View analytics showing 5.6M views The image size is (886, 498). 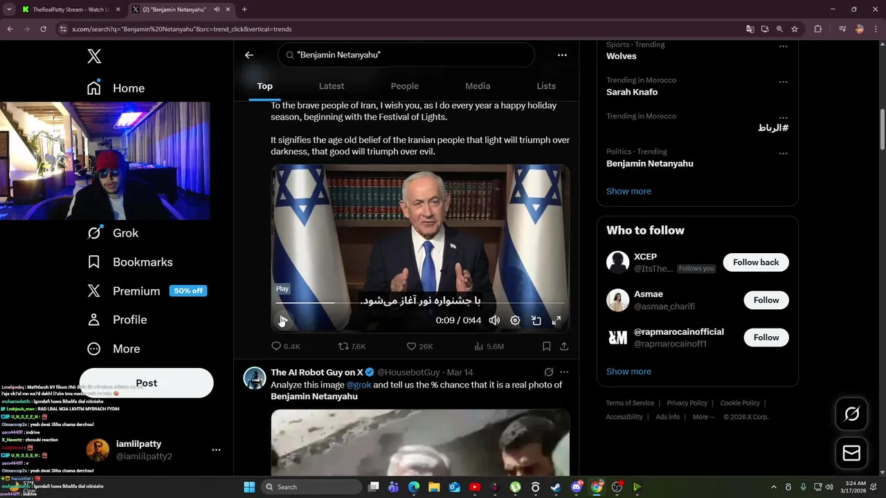click(x=489, y=346)
